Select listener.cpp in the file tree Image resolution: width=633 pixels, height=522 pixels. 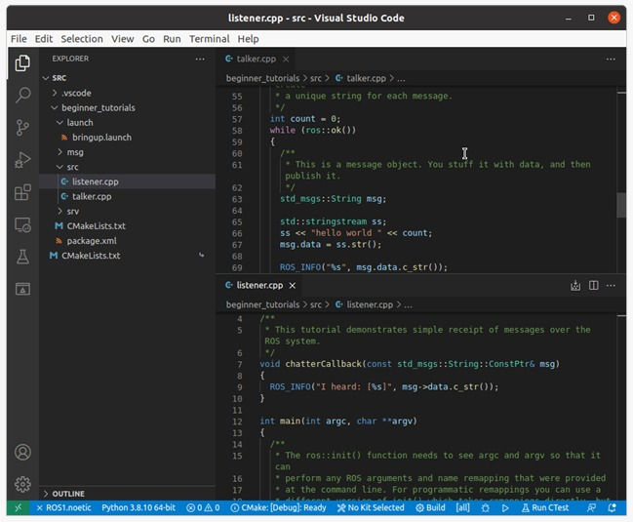click(x=127, y=181)
